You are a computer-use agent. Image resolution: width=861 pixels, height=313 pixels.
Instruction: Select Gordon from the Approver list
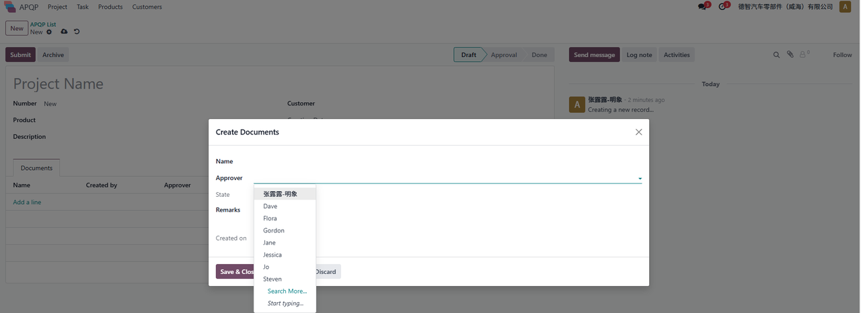pyautogui.click(x=274, y=230)
